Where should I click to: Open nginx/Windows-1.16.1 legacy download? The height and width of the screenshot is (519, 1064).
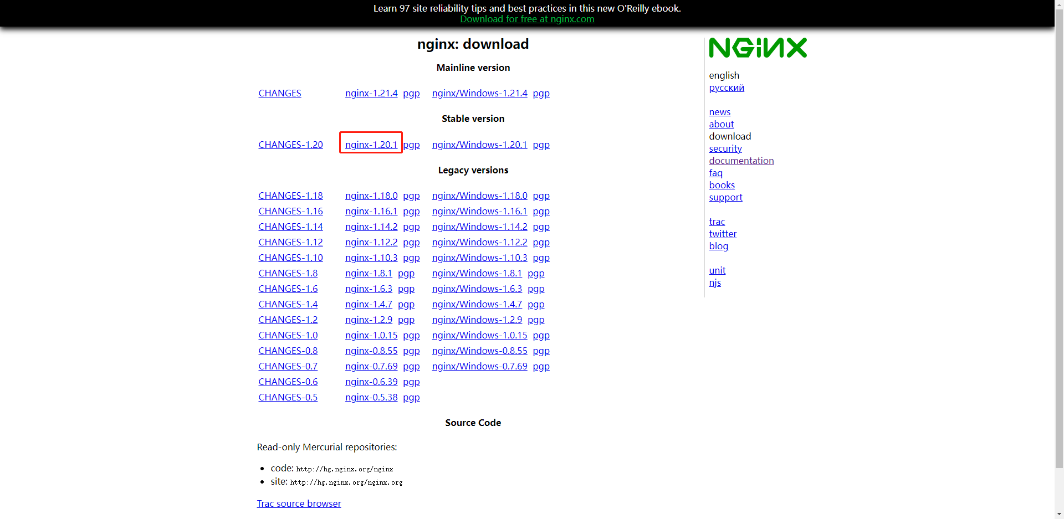(x=479, y=211)
